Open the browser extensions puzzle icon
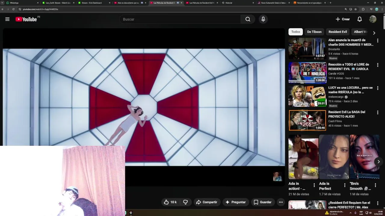385x216 pixels. (x=363, y=9)
